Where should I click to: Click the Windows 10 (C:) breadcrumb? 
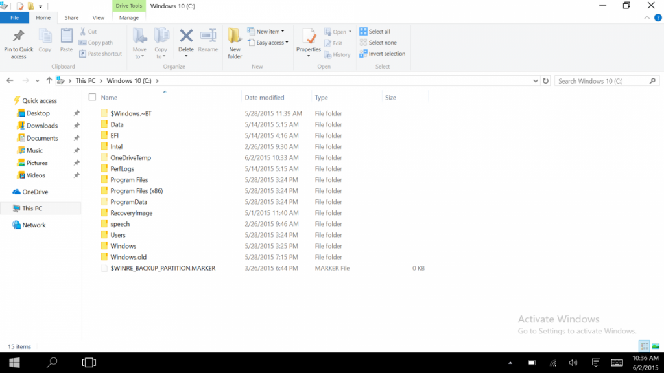click(x=129, y=81)
